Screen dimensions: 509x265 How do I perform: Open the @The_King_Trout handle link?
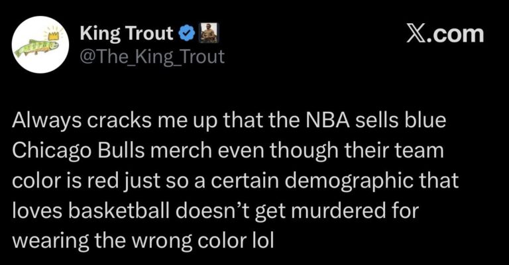coord(152,56)
